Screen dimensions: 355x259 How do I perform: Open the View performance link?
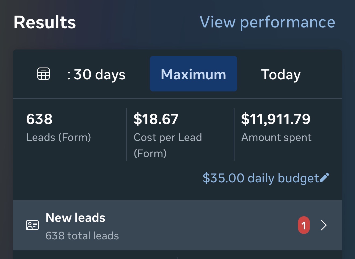(x=267, y=22)
